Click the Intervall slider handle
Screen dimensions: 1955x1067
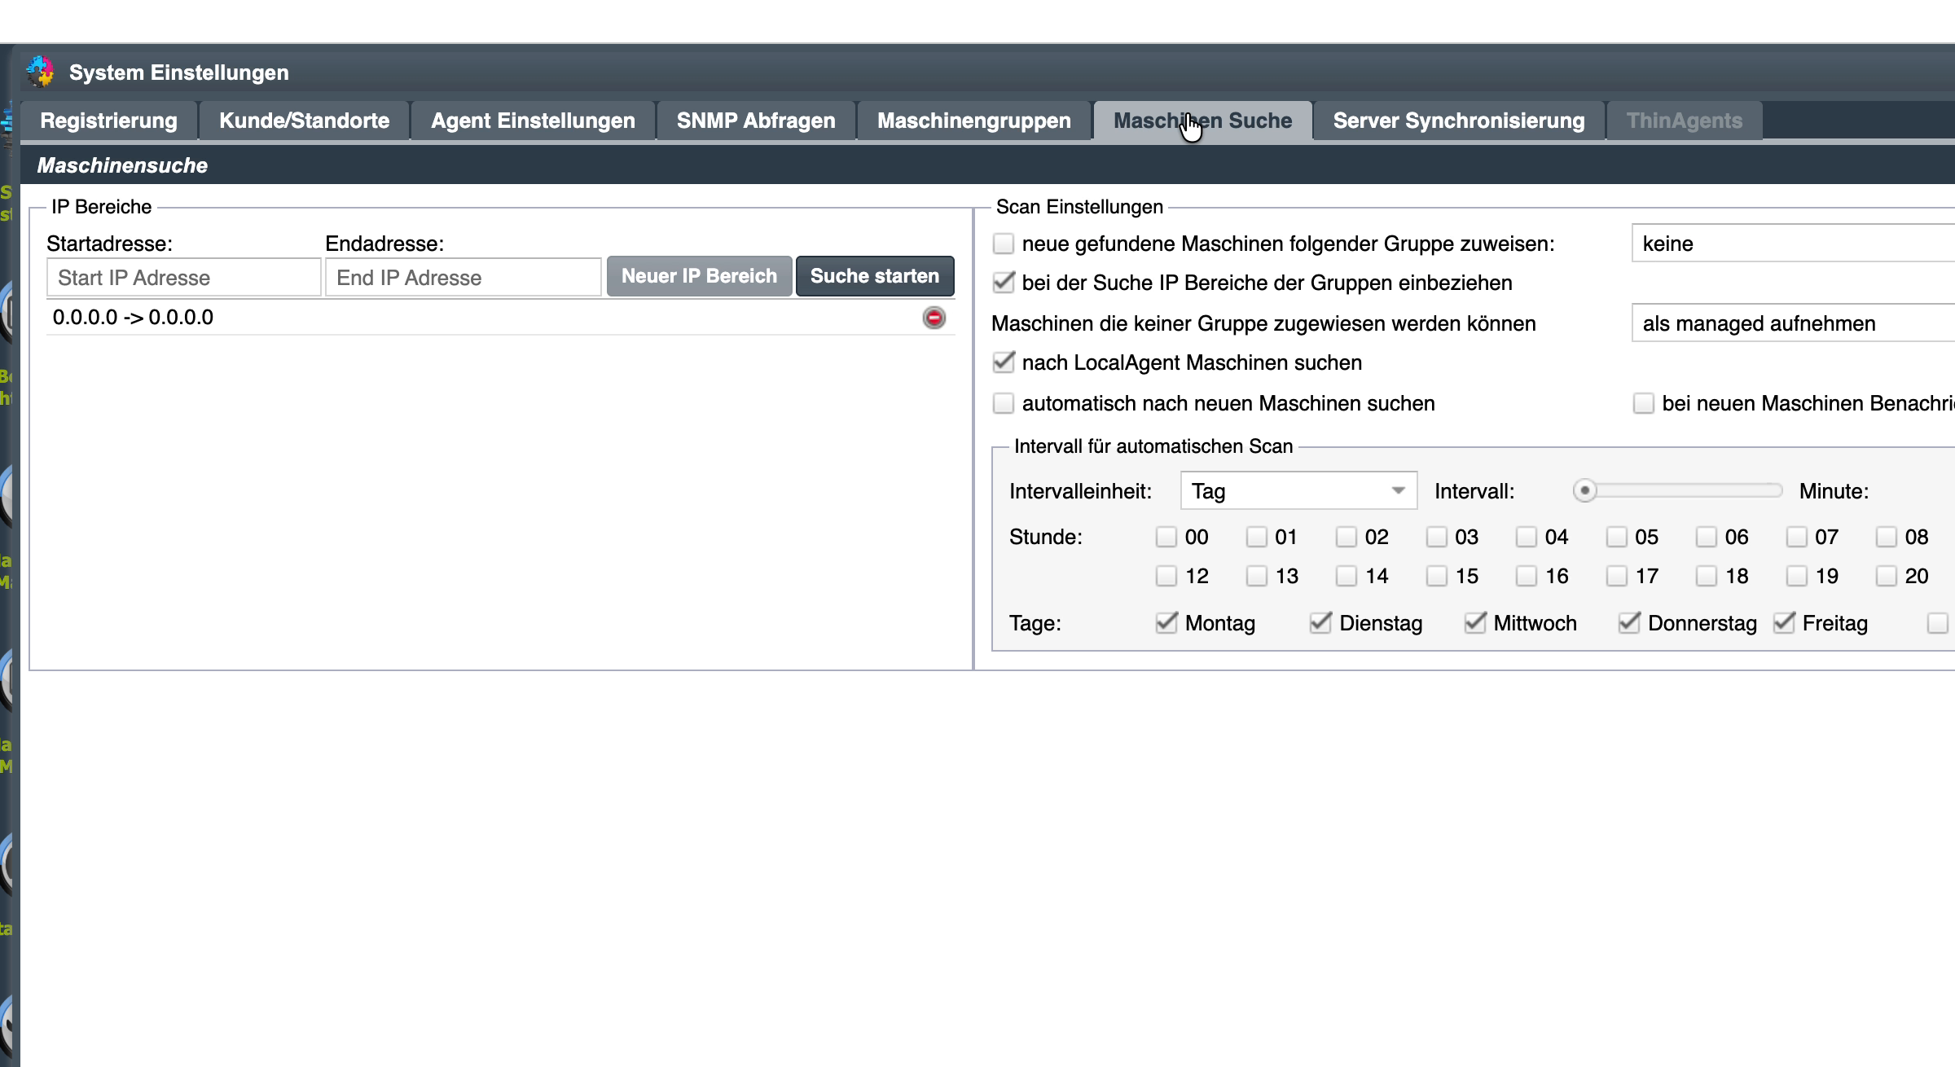pyautogui.click(x=1584, y=490)
